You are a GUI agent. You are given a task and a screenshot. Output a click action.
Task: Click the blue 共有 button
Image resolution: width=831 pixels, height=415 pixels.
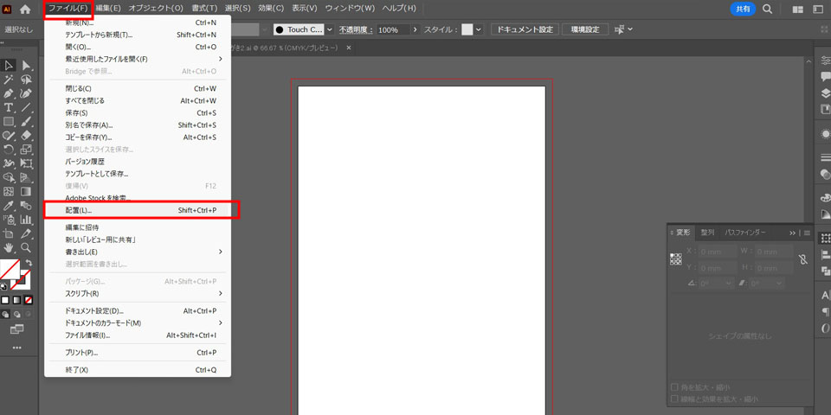point(742,9)
